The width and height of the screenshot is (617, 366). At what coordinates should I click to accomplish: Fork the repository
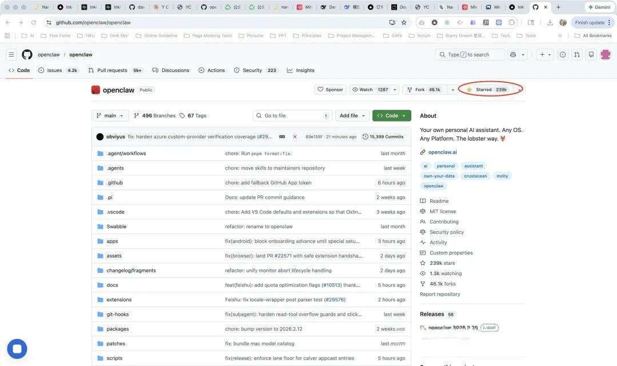point(424,90)
